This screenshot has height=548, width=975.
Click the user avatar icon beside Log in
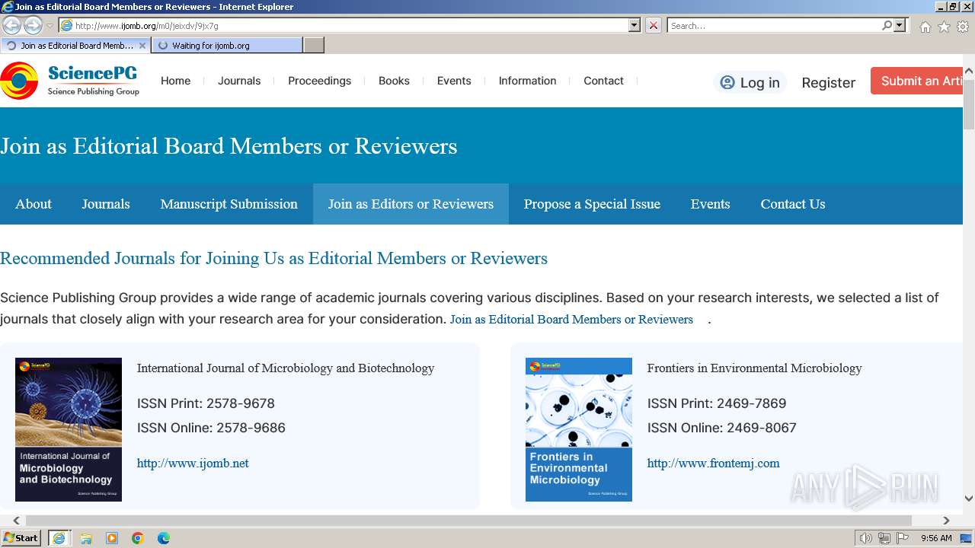coord(727,82)
